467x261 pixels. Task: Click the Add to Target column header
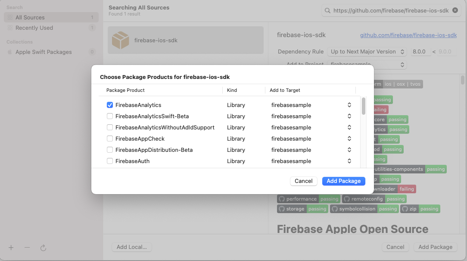285,90
